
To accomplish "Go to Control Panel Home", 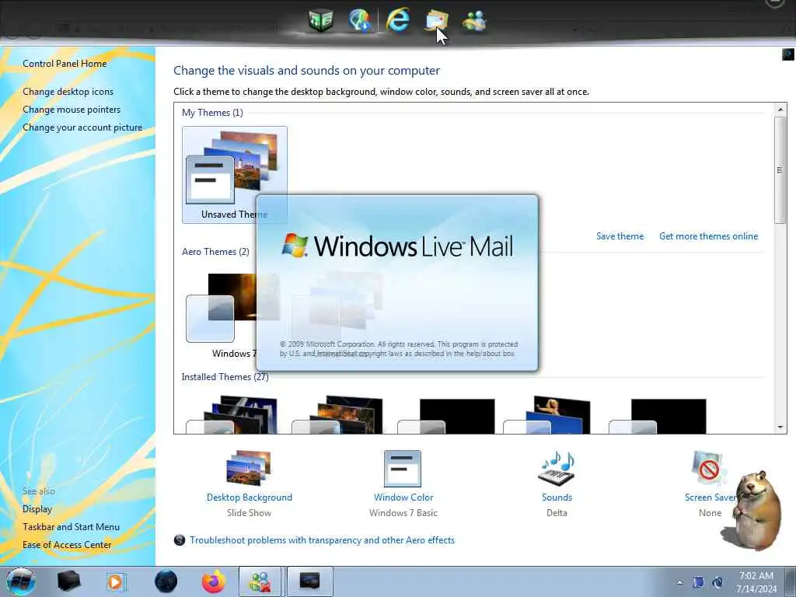I will [65, 64].
